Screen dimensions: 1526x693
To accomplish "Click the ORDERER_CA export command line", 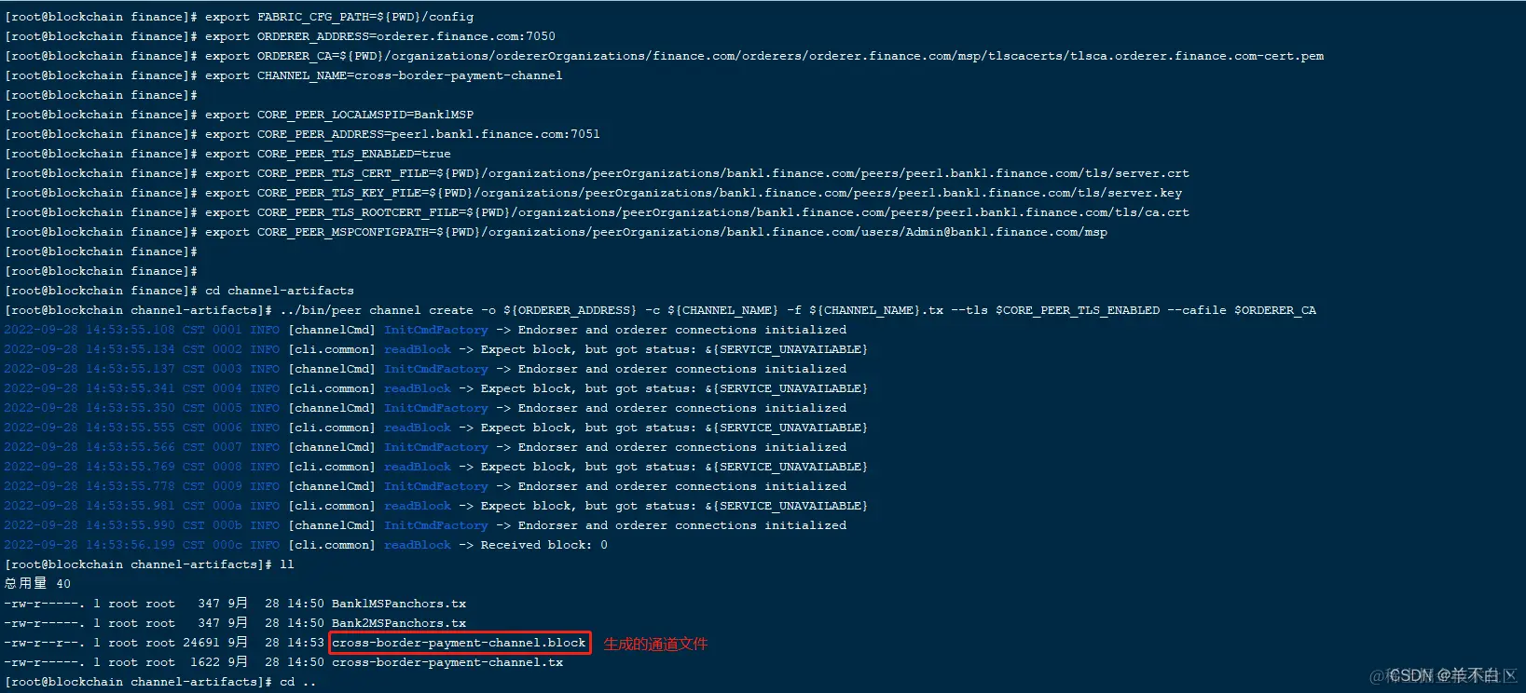I will click(664, 56).
